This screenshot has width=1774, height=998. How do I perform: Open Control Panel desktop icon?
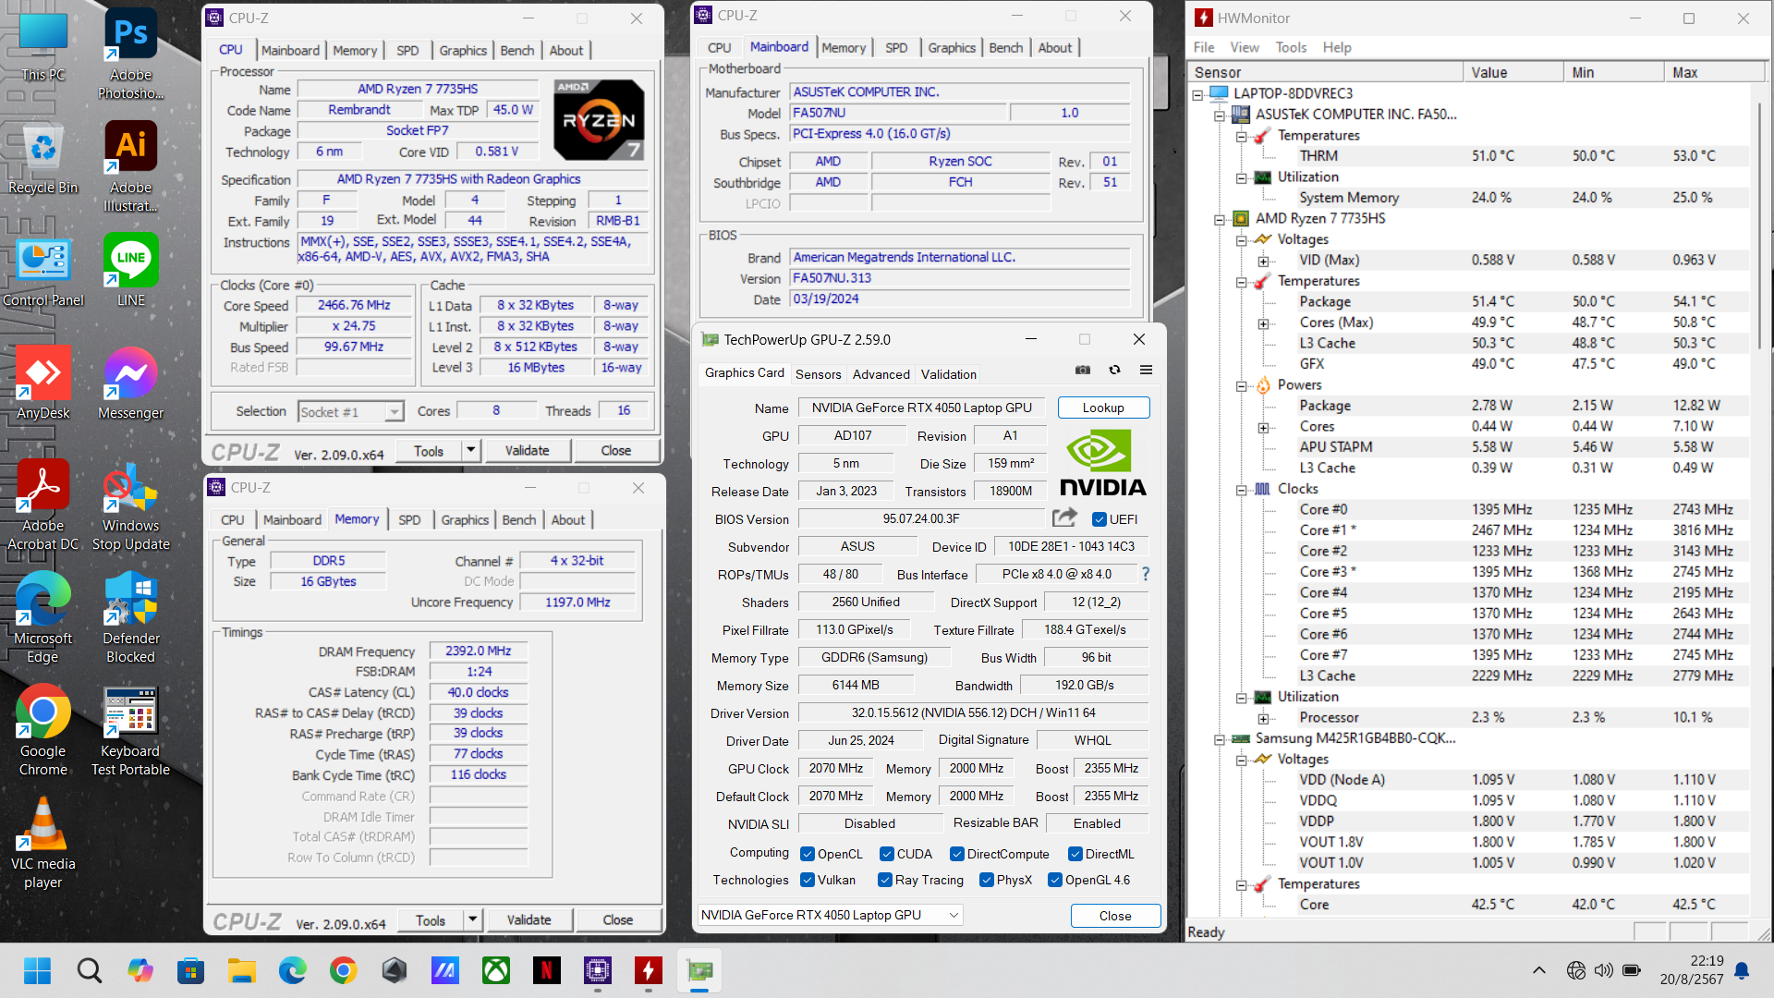[43, 271]
